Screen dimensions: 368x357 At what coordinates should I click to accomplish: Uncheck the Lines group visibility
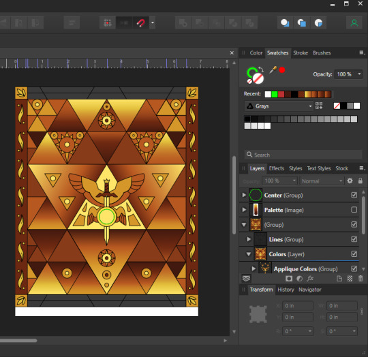pyautogui.click(x=354, y=239)
